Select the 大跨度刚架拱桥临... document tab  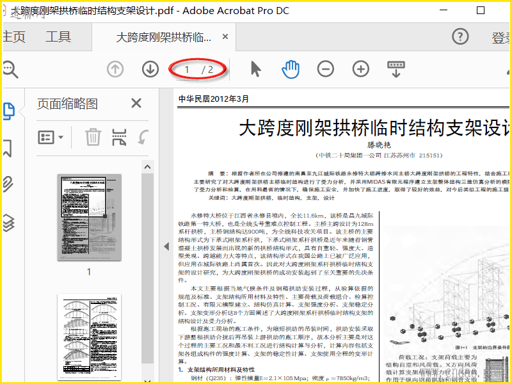pos(164,37)
